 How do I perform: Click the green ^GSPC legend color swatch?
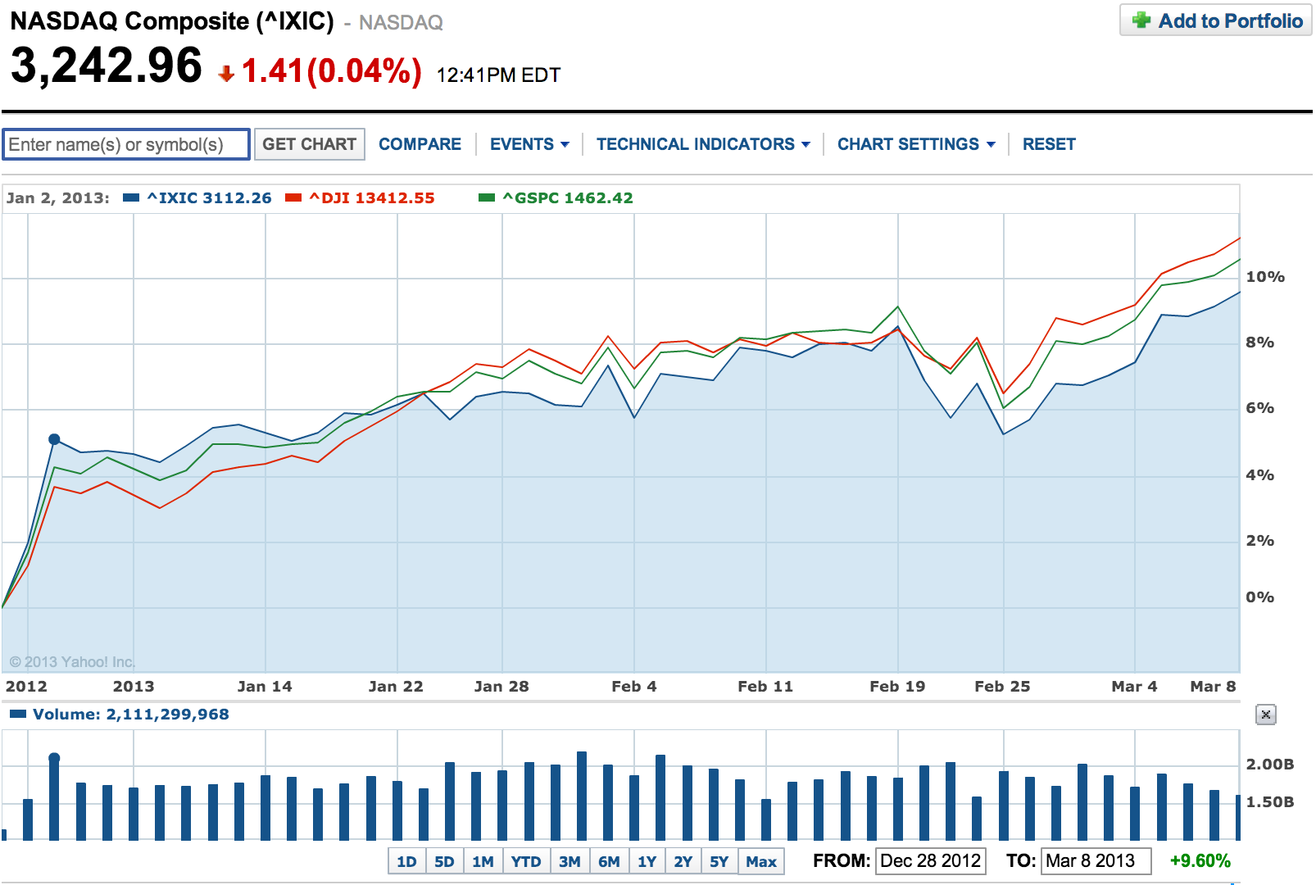click(487, 197)
